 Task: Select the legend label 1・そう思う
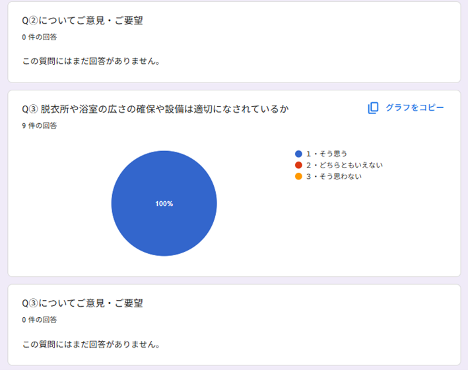pos(327,154)
